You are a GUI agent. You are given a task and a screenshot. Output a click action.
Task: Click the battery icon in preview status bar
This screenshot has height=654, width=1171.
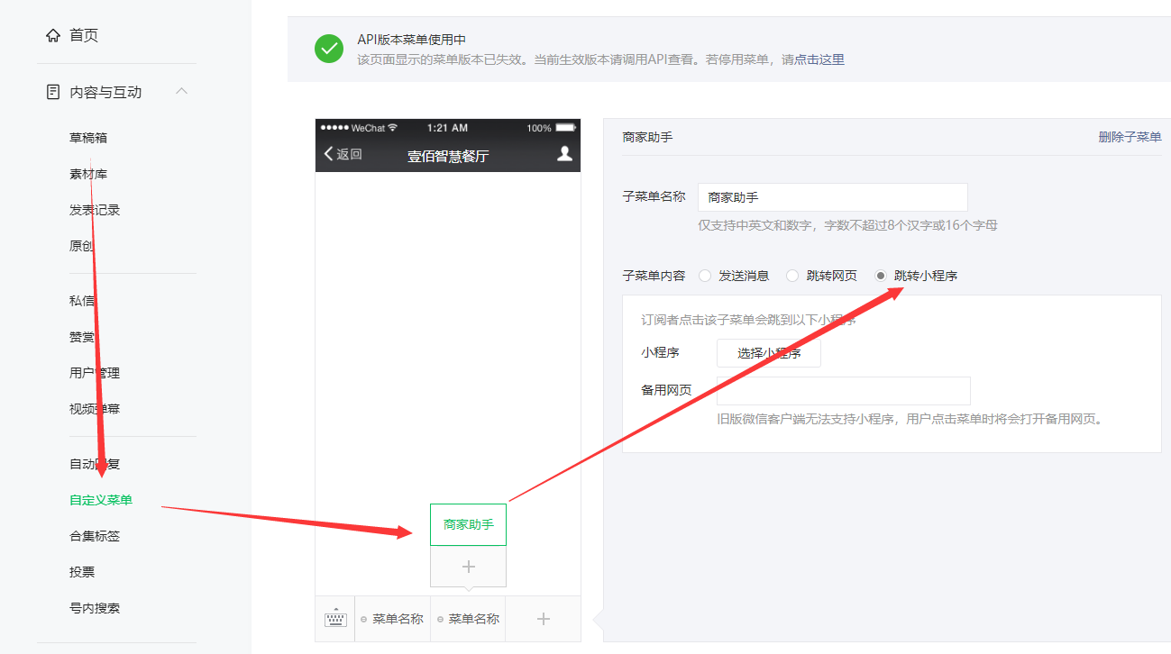565,128
